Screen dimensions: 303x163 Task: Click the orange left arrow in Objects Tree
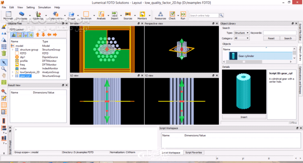tap(49, 35)
